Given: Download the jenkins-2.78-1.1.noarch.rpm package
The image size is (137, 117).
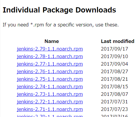Looking at the screenshot, I should click(50, 56).
